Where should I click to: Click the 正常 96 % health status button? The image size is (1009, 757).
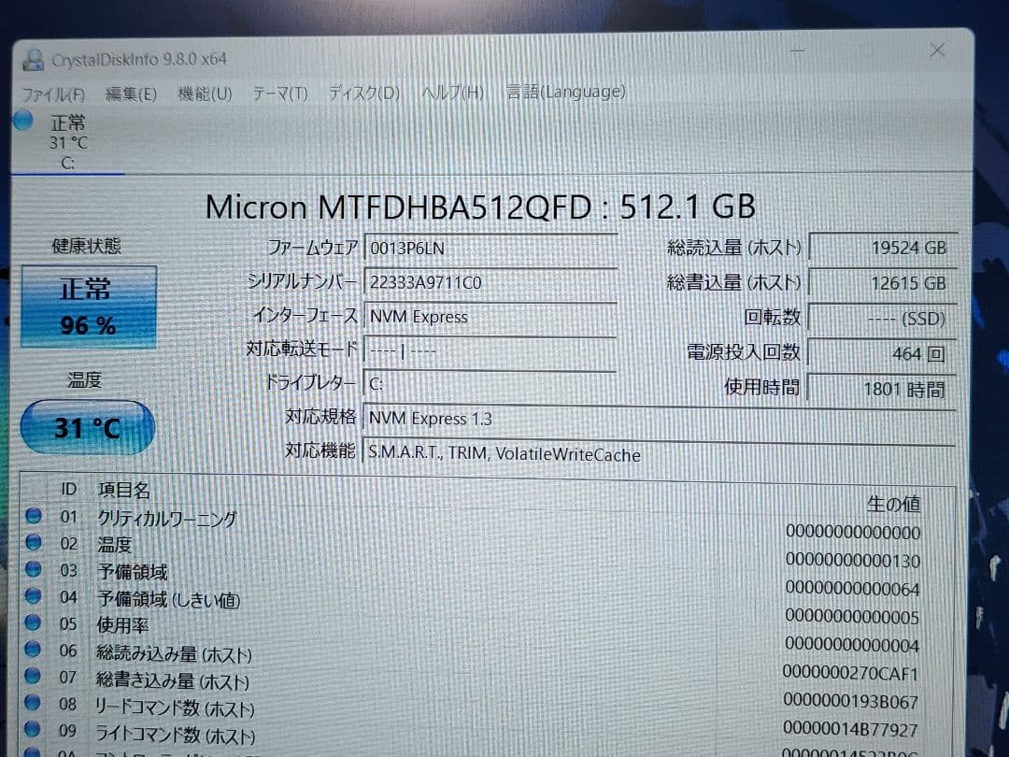(89, 307)
